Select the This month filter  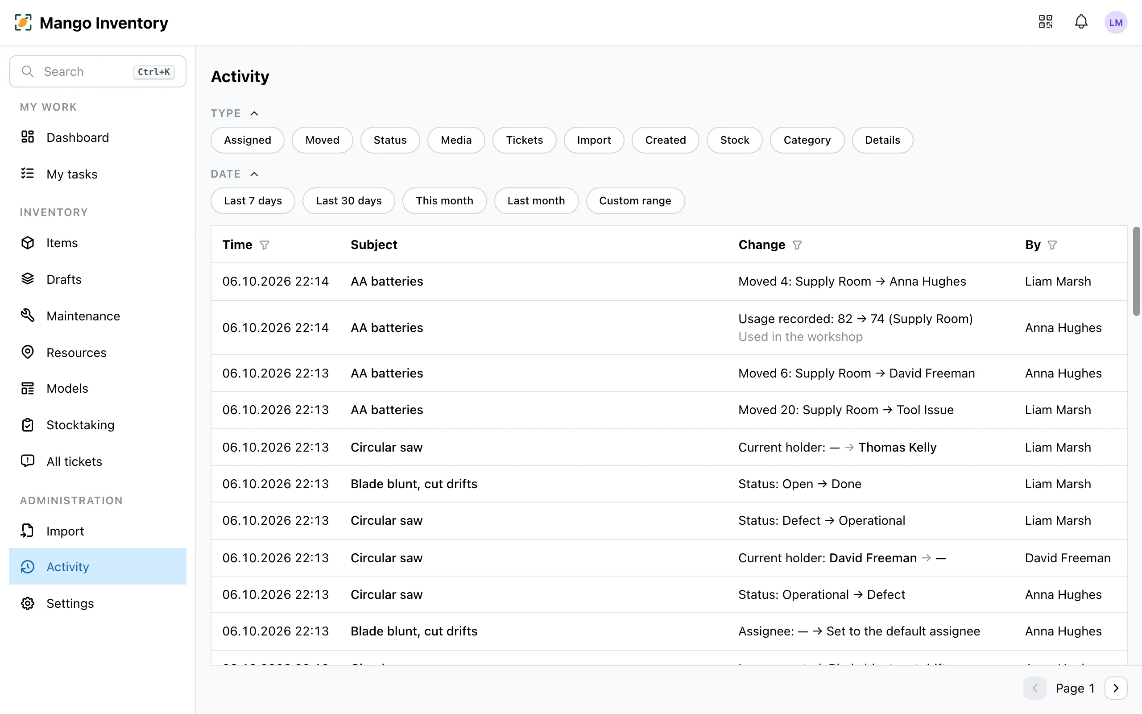point(444,201)
